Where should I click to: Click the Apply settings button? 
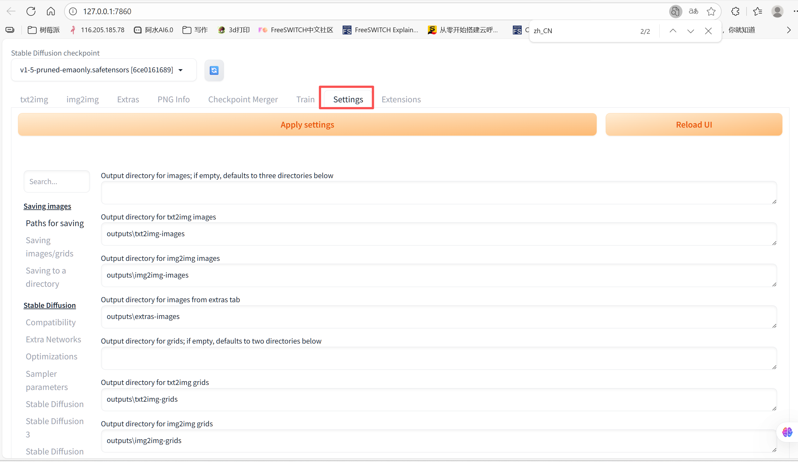(307, 124)
